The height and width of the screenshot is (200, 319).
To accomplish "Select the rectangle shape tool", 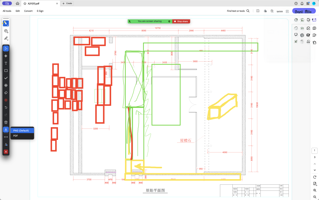I will 6,71.
